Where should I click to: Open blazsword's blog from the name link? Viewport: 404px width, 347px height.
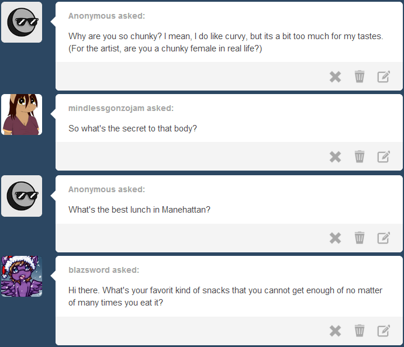pyautogui.click(x=89, y=270)
